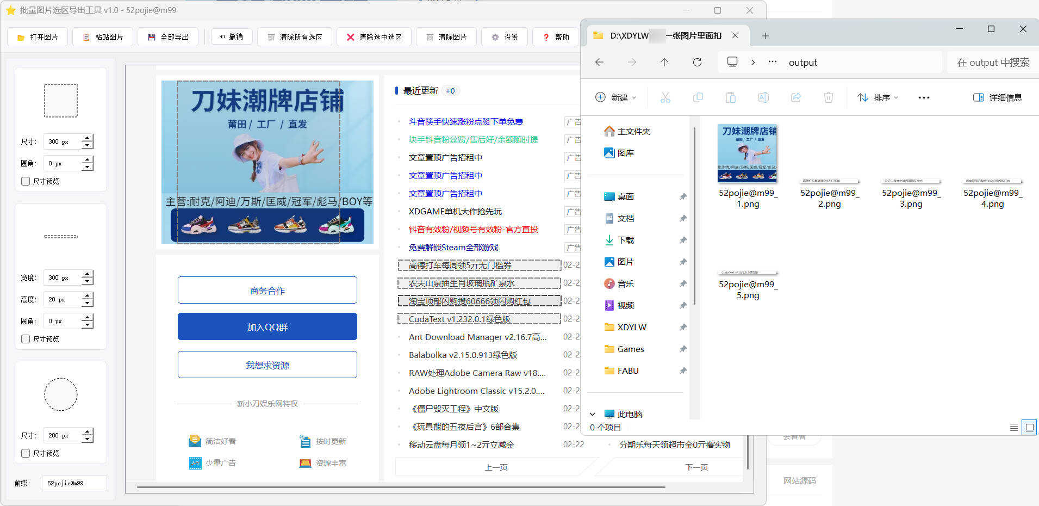Open the tool settings (设置)
This screenshot has width=1039, height=506.
coord(504,36)
